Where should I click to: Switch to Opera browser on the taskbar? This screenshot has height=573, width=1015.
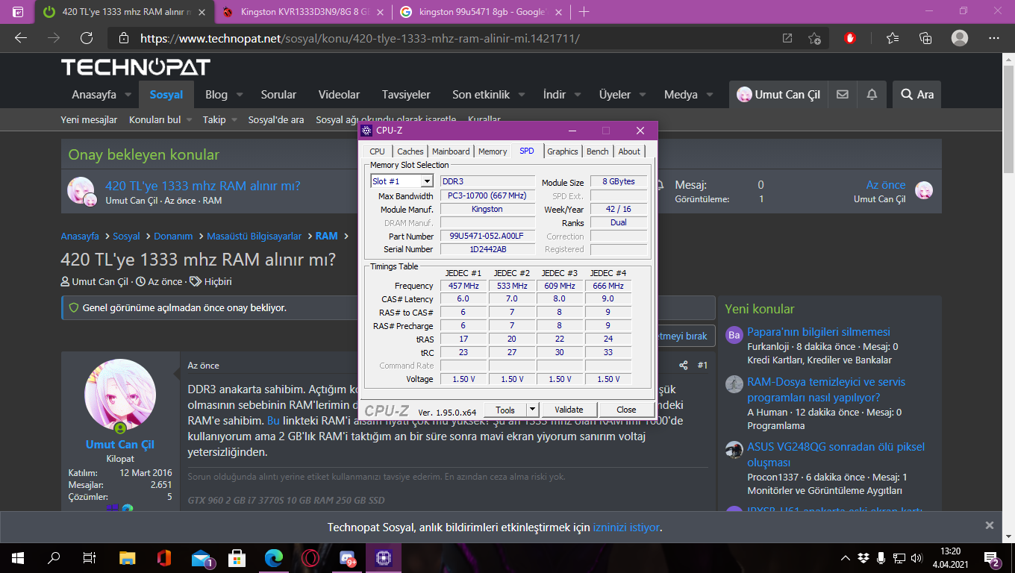310,558
